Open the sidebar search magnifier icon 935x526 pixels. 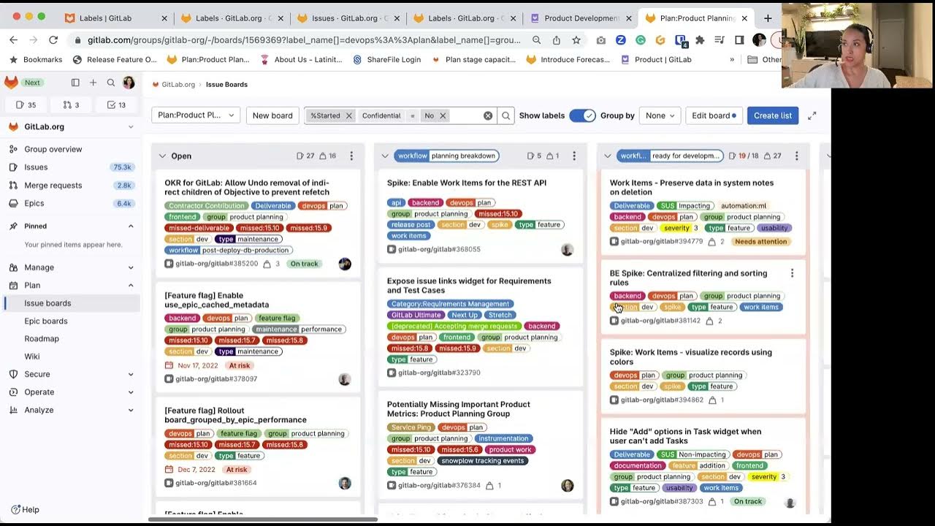(x=111, y=83)
